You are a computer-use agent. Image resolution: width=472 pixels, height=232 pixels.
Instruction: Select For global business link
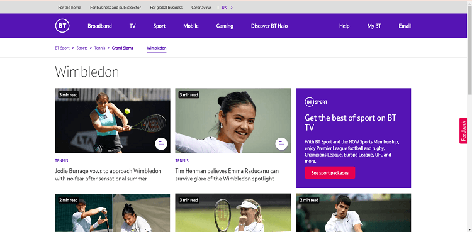[166, 8]
